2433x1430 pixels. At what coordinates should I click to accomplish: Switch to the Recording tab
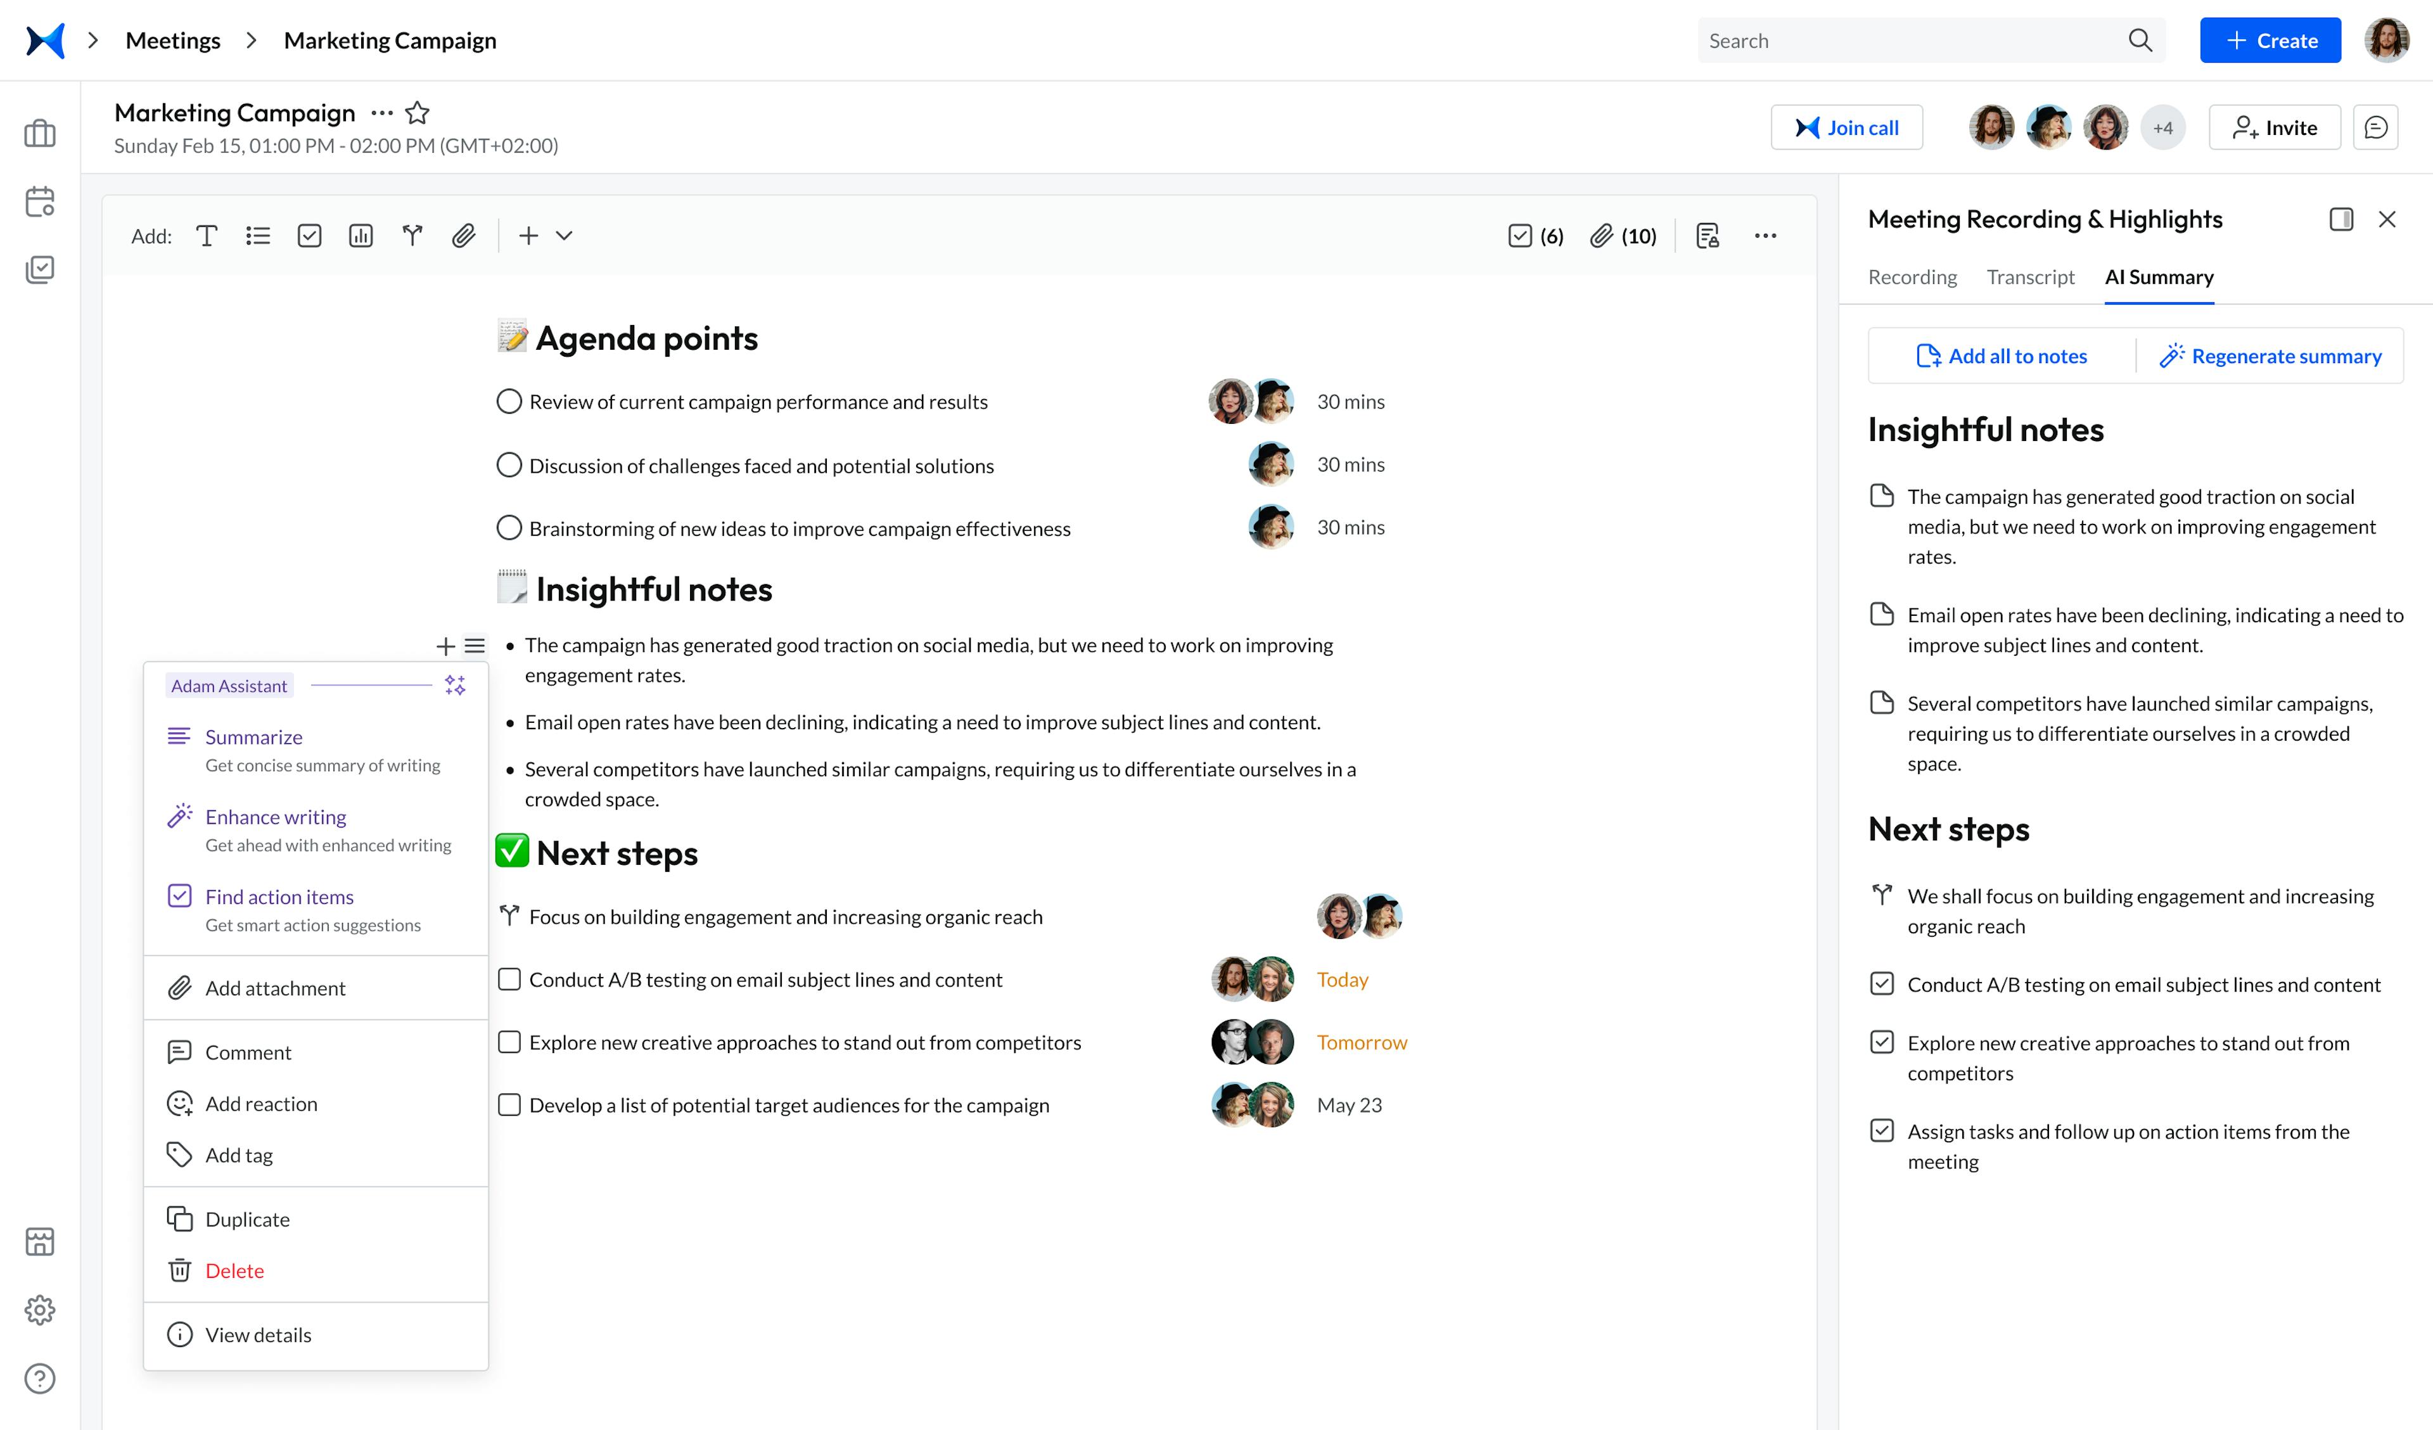click(x=1912, y=276)
